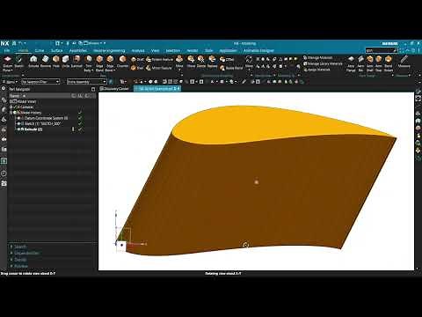Open the Assembly Navigator sidebar icon

tap(4, 100)
